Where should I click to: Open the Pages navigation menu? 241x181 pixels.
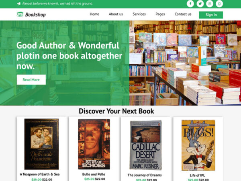(x=160, y=14)
